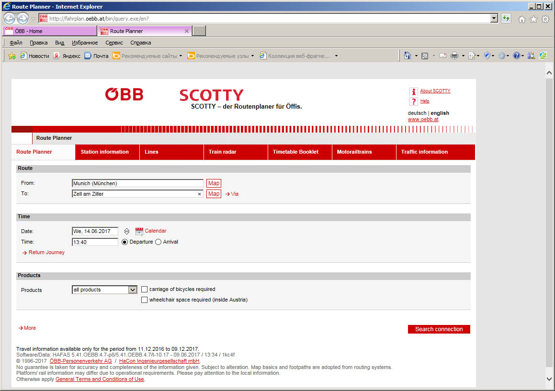Open Favorites star icon at top right
The image size is (555, 391).
coord(534,19)
